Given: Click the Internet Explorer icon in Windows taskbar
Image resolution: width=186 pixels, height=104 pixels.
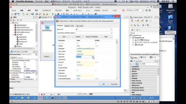Looking at the screenshot, I should [x=16, y=98].
